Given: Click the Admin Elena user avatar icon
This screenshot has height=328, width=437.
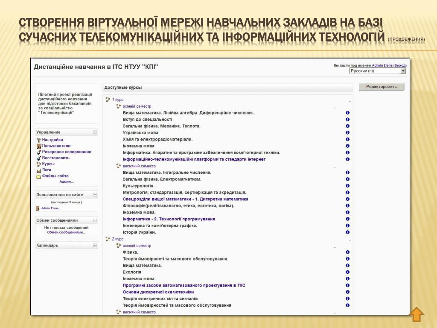Looking at the screenshot, I should pos(38,208).
